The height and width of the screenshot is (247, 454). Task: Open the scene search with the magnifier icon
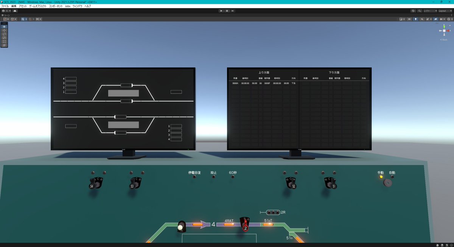pos(420,11)
